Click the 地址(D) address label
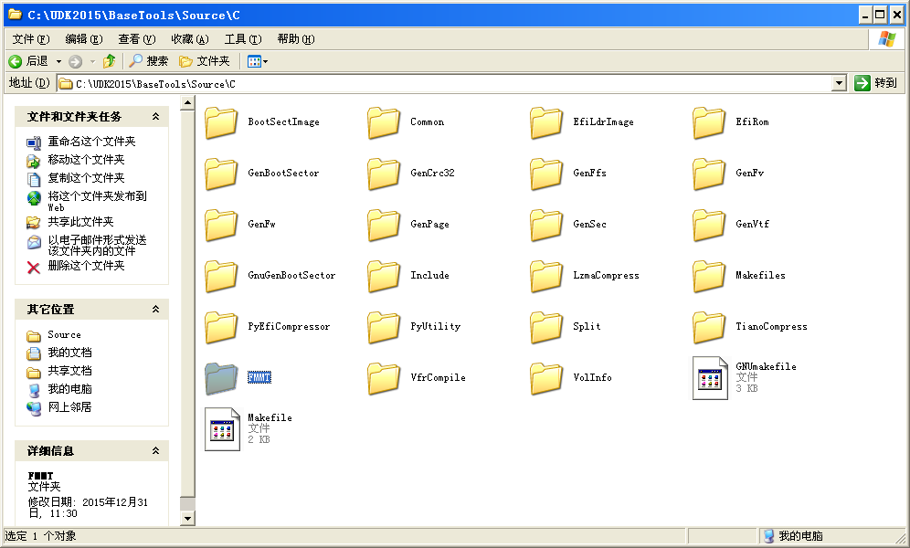This screenshot has height=548, width=910. click(x=29, y=83)
